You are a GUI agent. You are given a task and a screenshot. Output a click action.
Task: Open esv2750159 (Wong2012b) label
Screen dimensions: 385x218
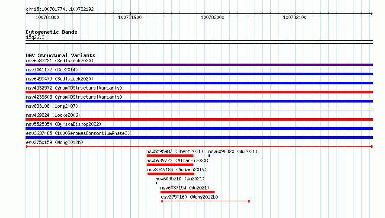tap(55, 142)
